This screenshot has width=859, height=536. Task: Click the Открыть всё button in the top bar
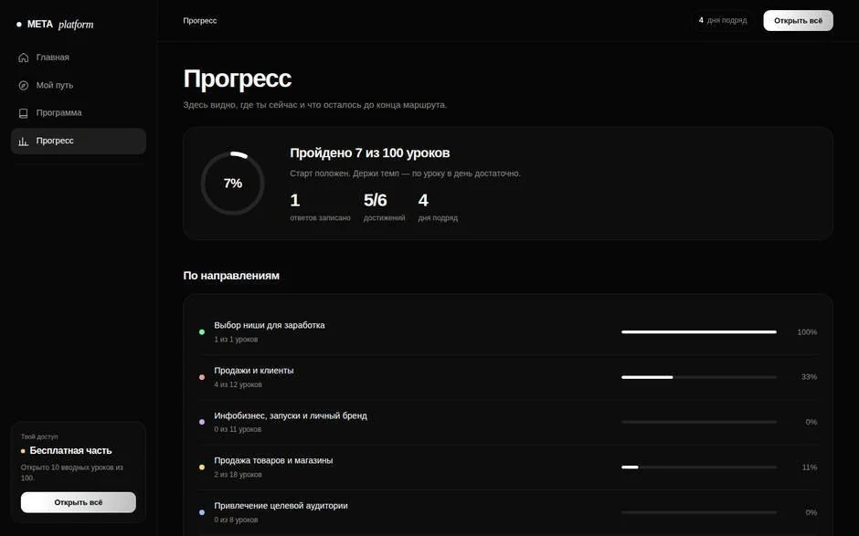pos(798,20)
